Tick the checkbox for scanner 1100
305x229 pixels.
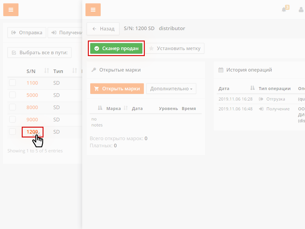tap(13, 83)
